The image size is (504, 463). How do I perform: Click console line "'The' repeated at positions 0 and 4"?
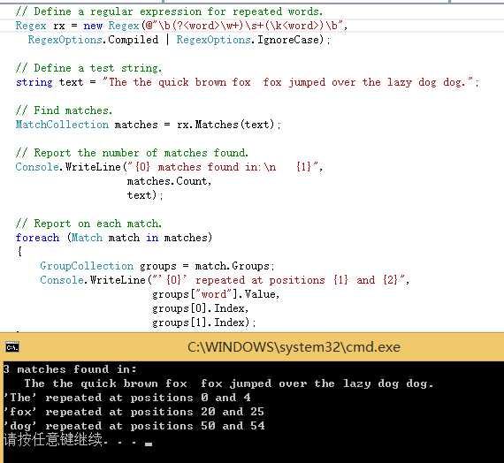[127, 398]
